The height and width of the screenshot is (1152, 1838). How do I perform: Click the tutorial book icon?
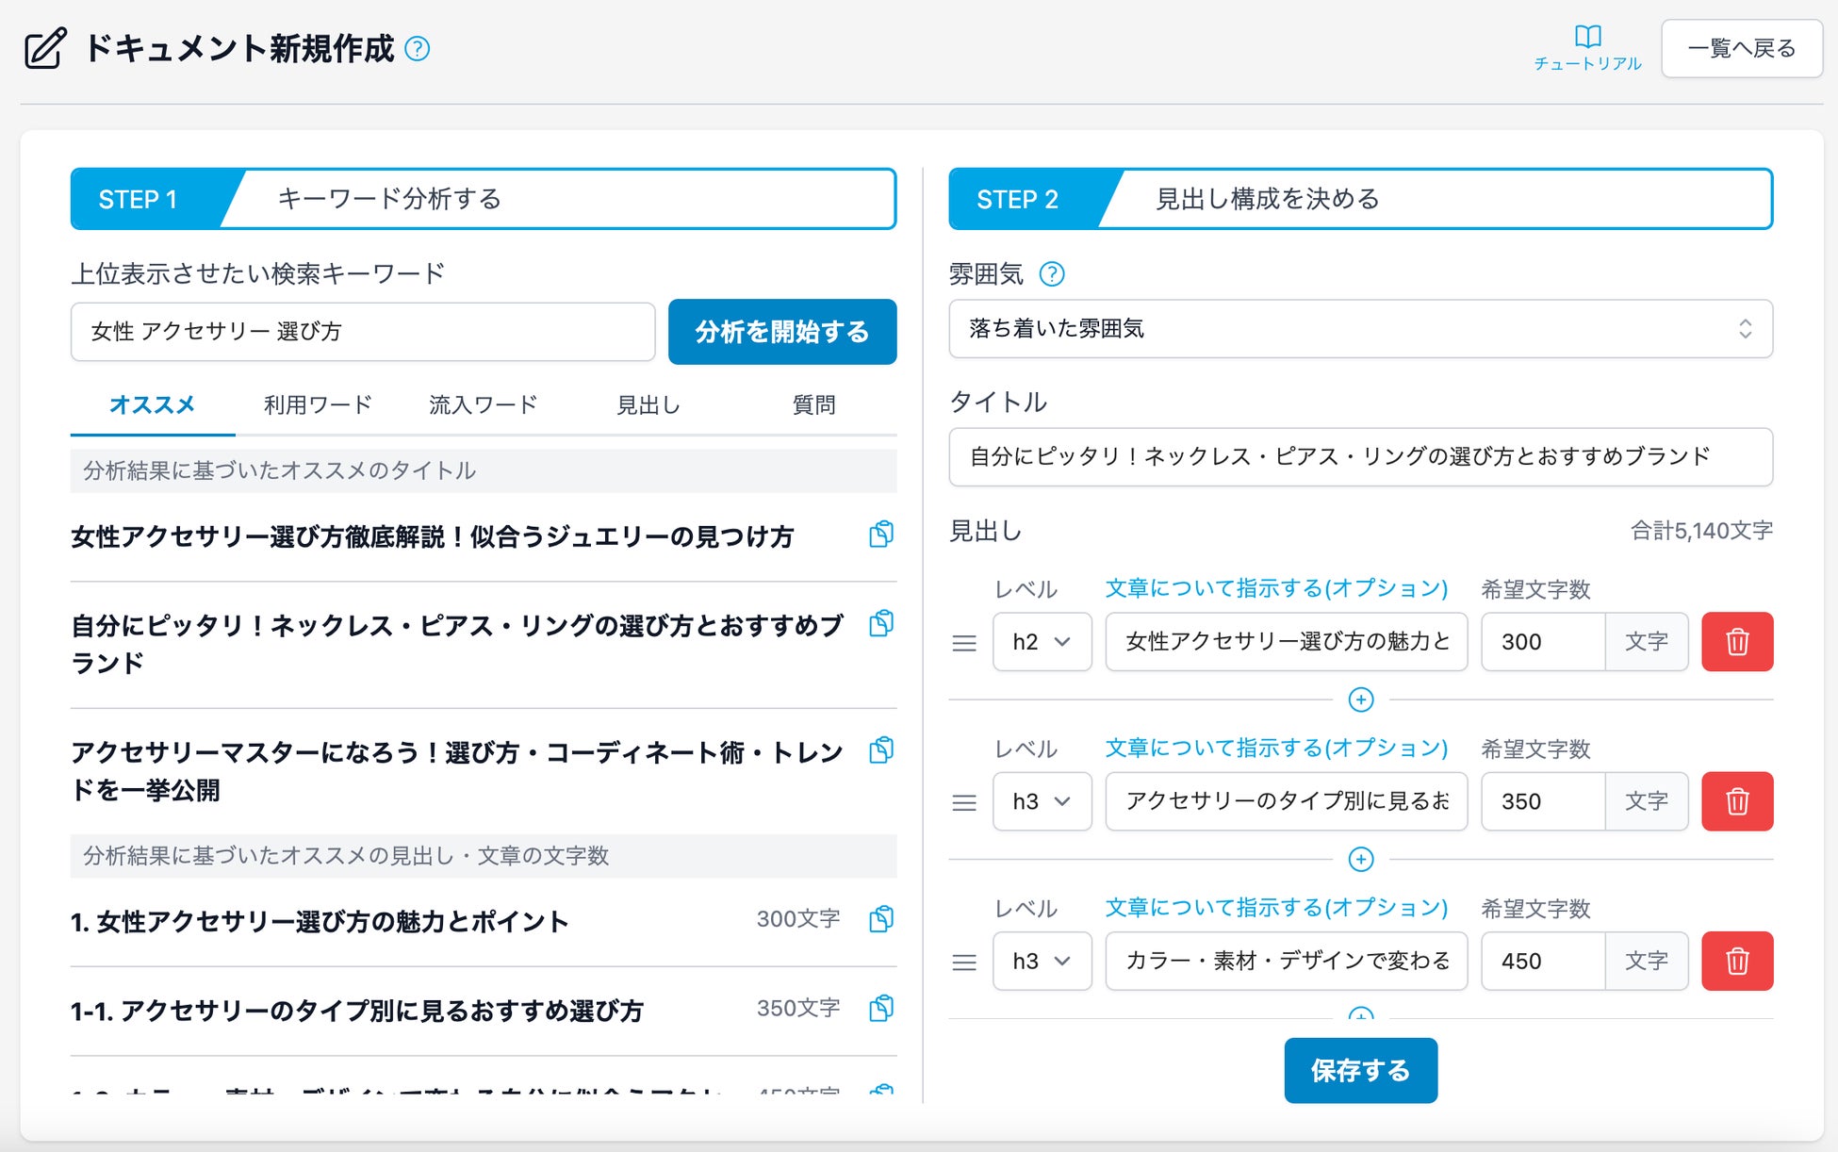1587,38
